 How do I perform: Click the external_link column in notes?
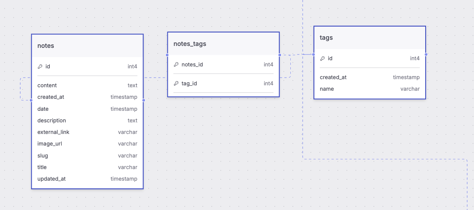(87, 132)
